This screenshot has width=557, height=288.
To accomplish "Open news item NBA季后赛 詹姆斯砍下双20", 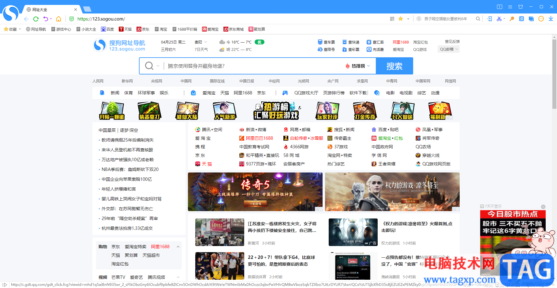I will pos(130,169).
